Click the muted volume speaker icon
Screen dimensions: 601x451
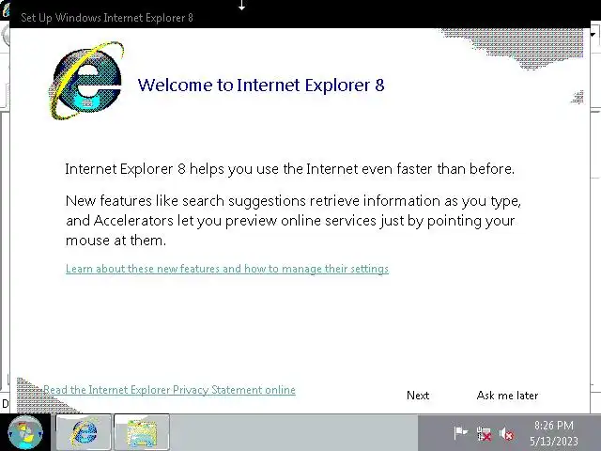(506, 434)
